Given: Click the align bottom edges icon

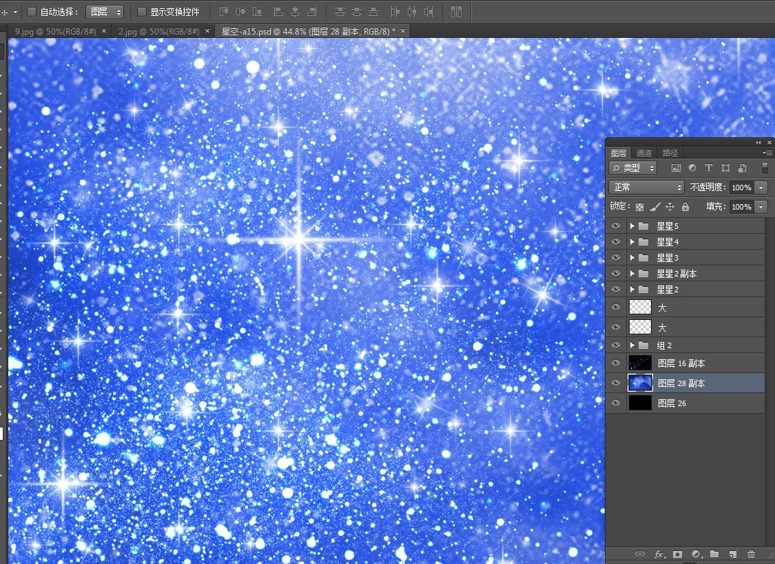Looking at the screenshot, I should [257, 12].
